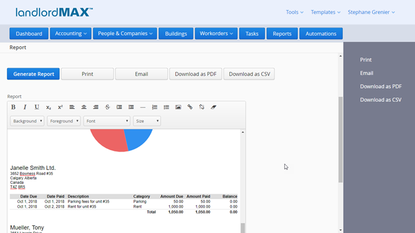
Task: Click the postal code T4Z 8R5
Action: (18, 187)
